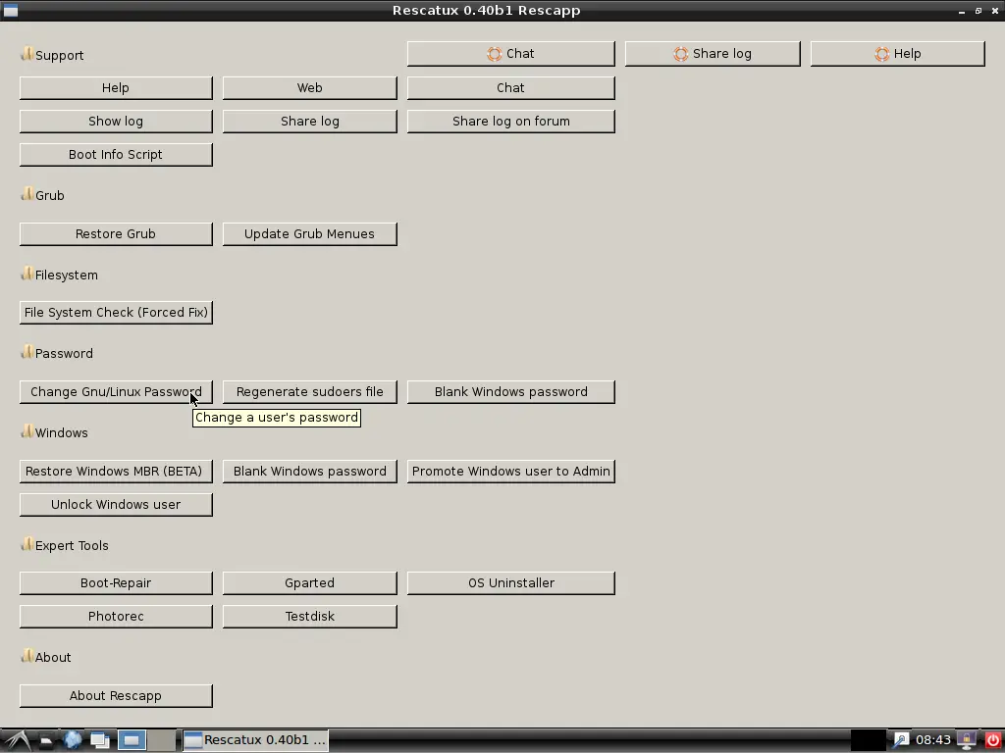Open the OS Uninstaller tool
The width and height of the screenshot is (1005, 753).
[510, 583]
